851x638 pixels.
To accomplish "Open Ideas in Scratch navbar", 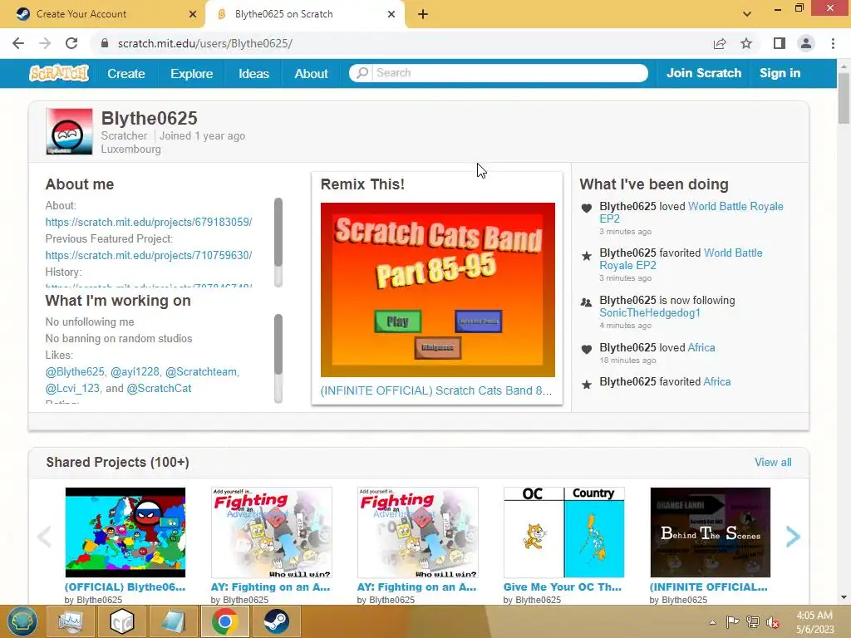I will click(x=253, y=73).
